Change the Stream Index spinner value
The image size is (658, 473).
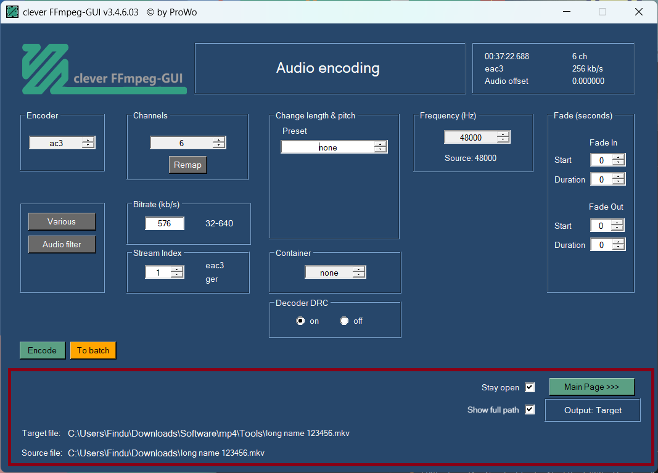tap(165, 273)
